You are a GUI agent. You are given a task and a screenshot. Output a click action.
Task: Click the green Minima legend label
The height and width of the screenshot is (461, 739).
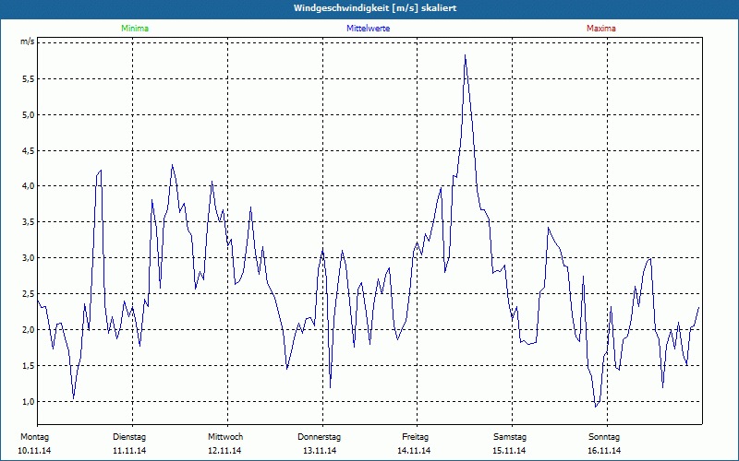(135, 29)
